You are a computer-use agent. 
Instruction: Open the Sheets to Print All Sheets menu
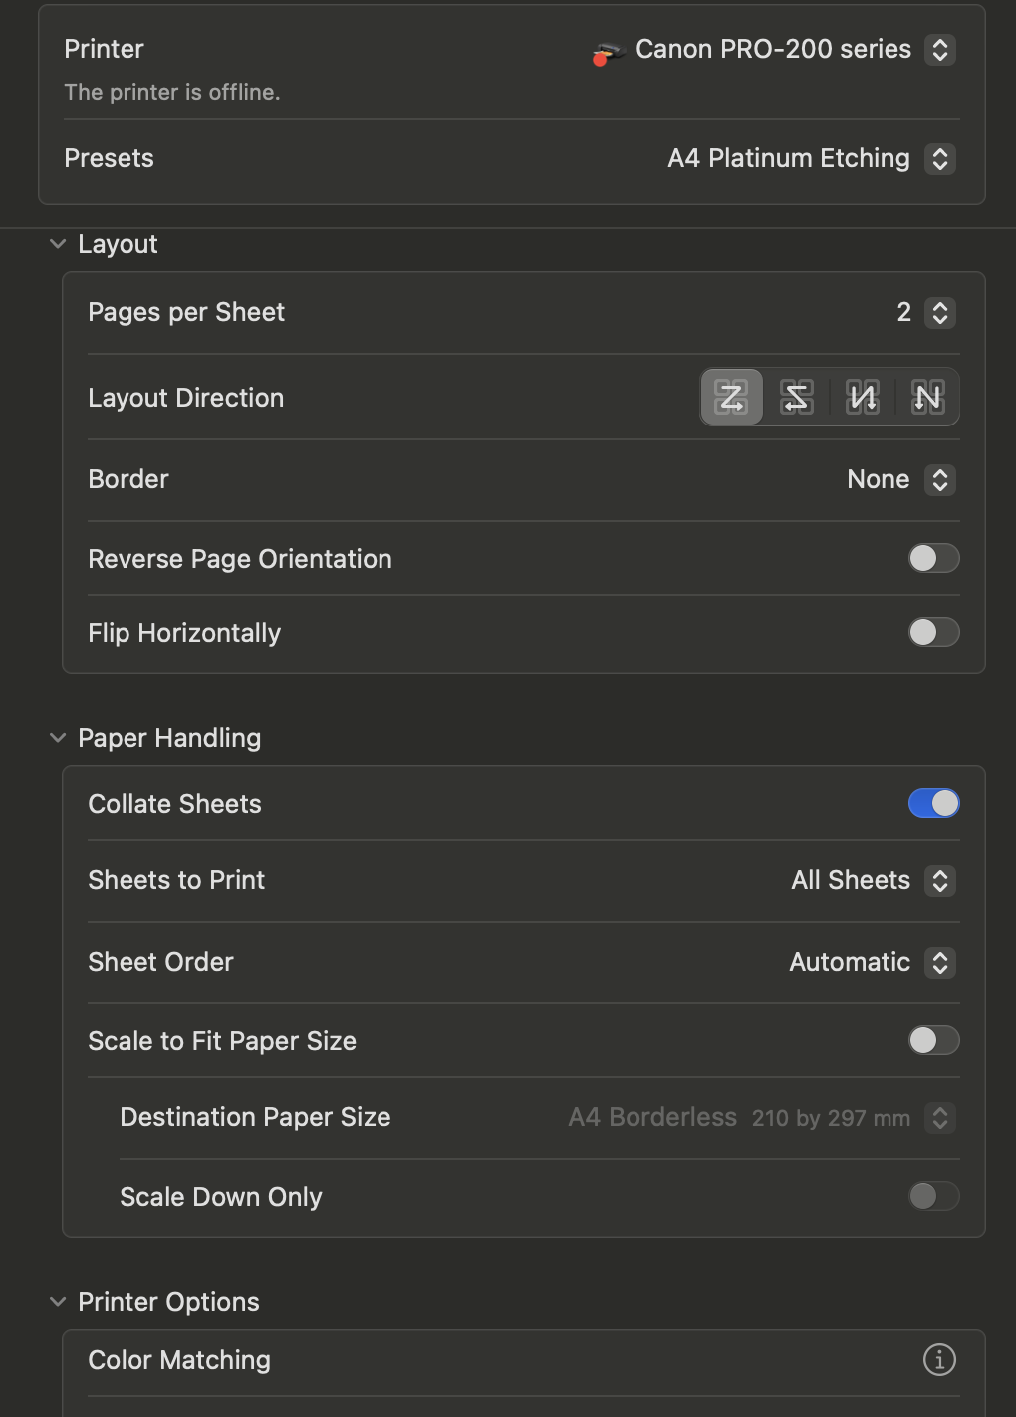pos(874,881)
